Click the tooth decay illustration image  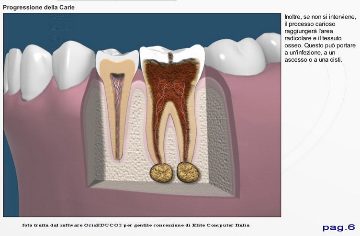coord(142,115)
